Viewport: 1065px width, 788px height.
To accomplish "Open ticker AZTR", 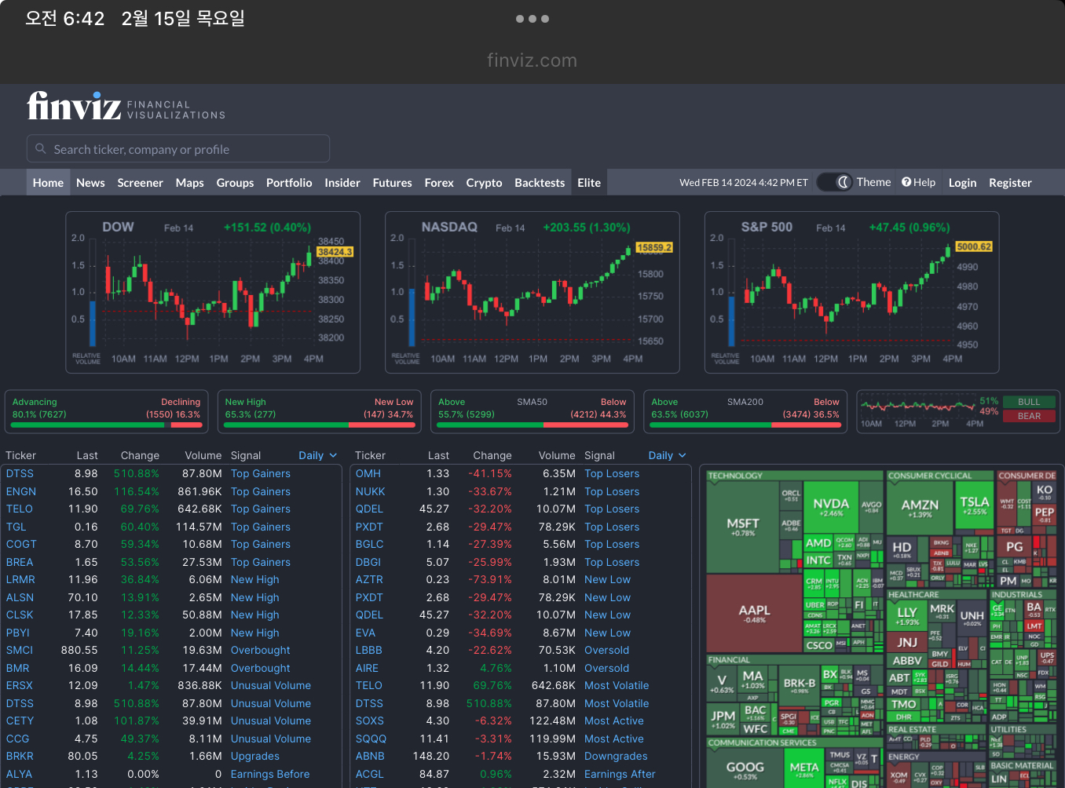I will (x=369, y=579).
